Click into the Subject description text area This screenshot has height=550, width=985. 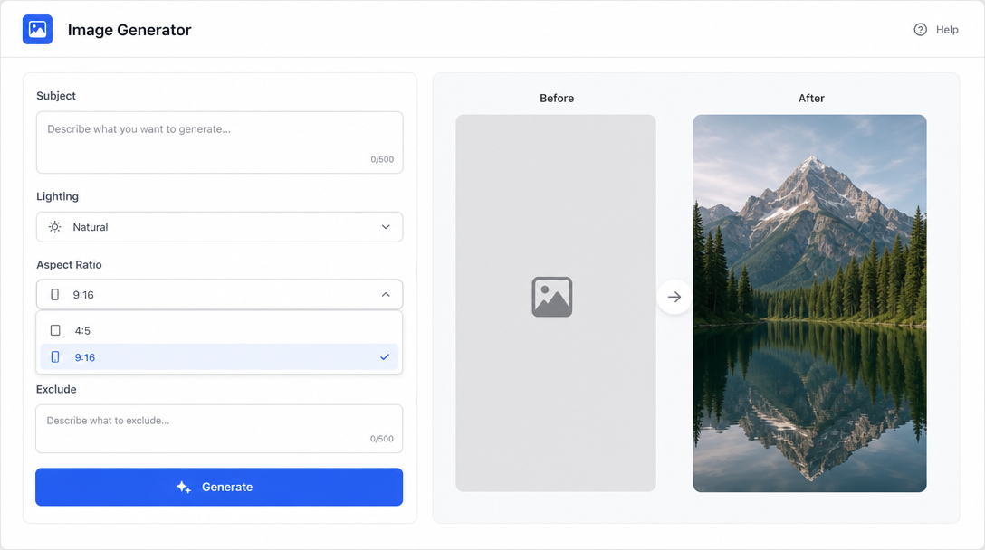pyautogui.click(x=219, y=143)
